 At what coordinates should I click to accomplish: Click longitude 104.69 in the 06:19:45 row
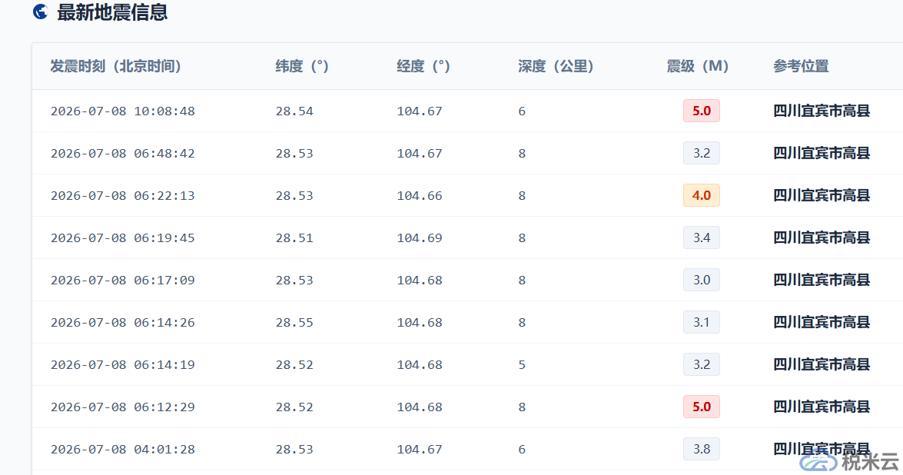[x=420, y=237]
